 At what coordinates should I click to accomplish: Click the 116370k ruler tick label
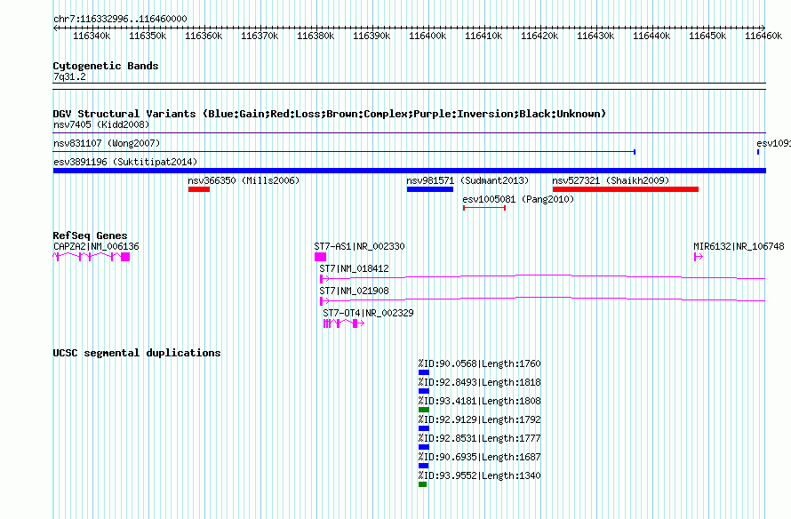(260, 36)
